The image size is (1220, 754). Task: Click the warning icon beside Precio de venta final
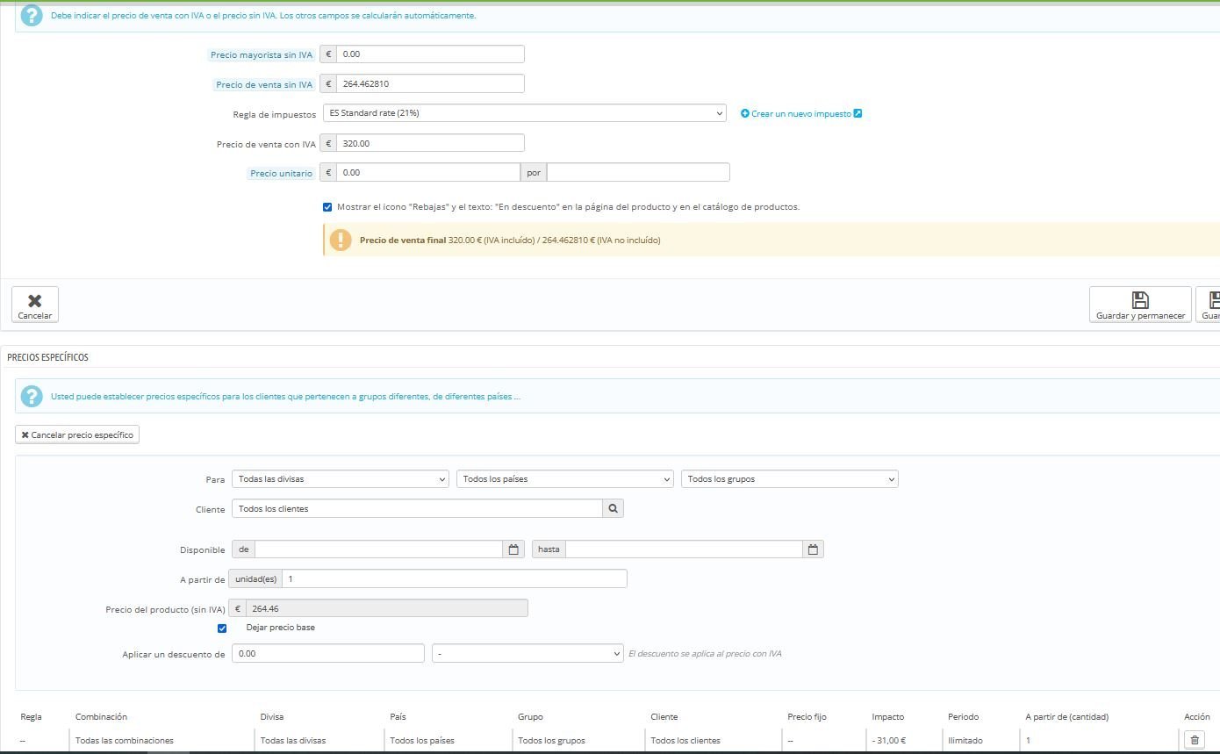(341, 240)
